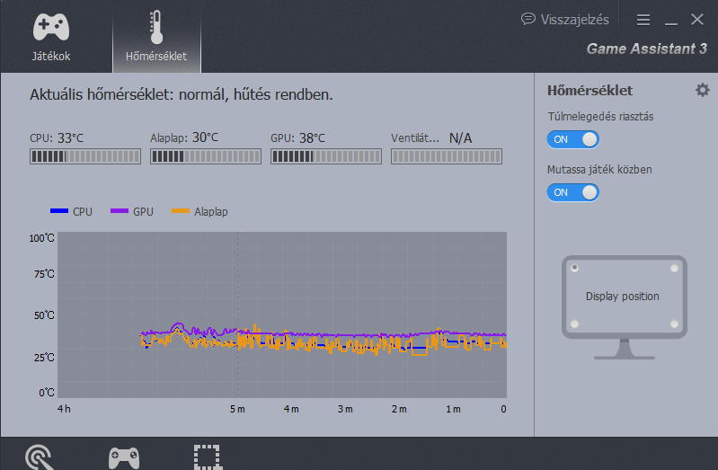
Task: Click the Aktuális hőmérséklet status text
Action: point(182,94)
